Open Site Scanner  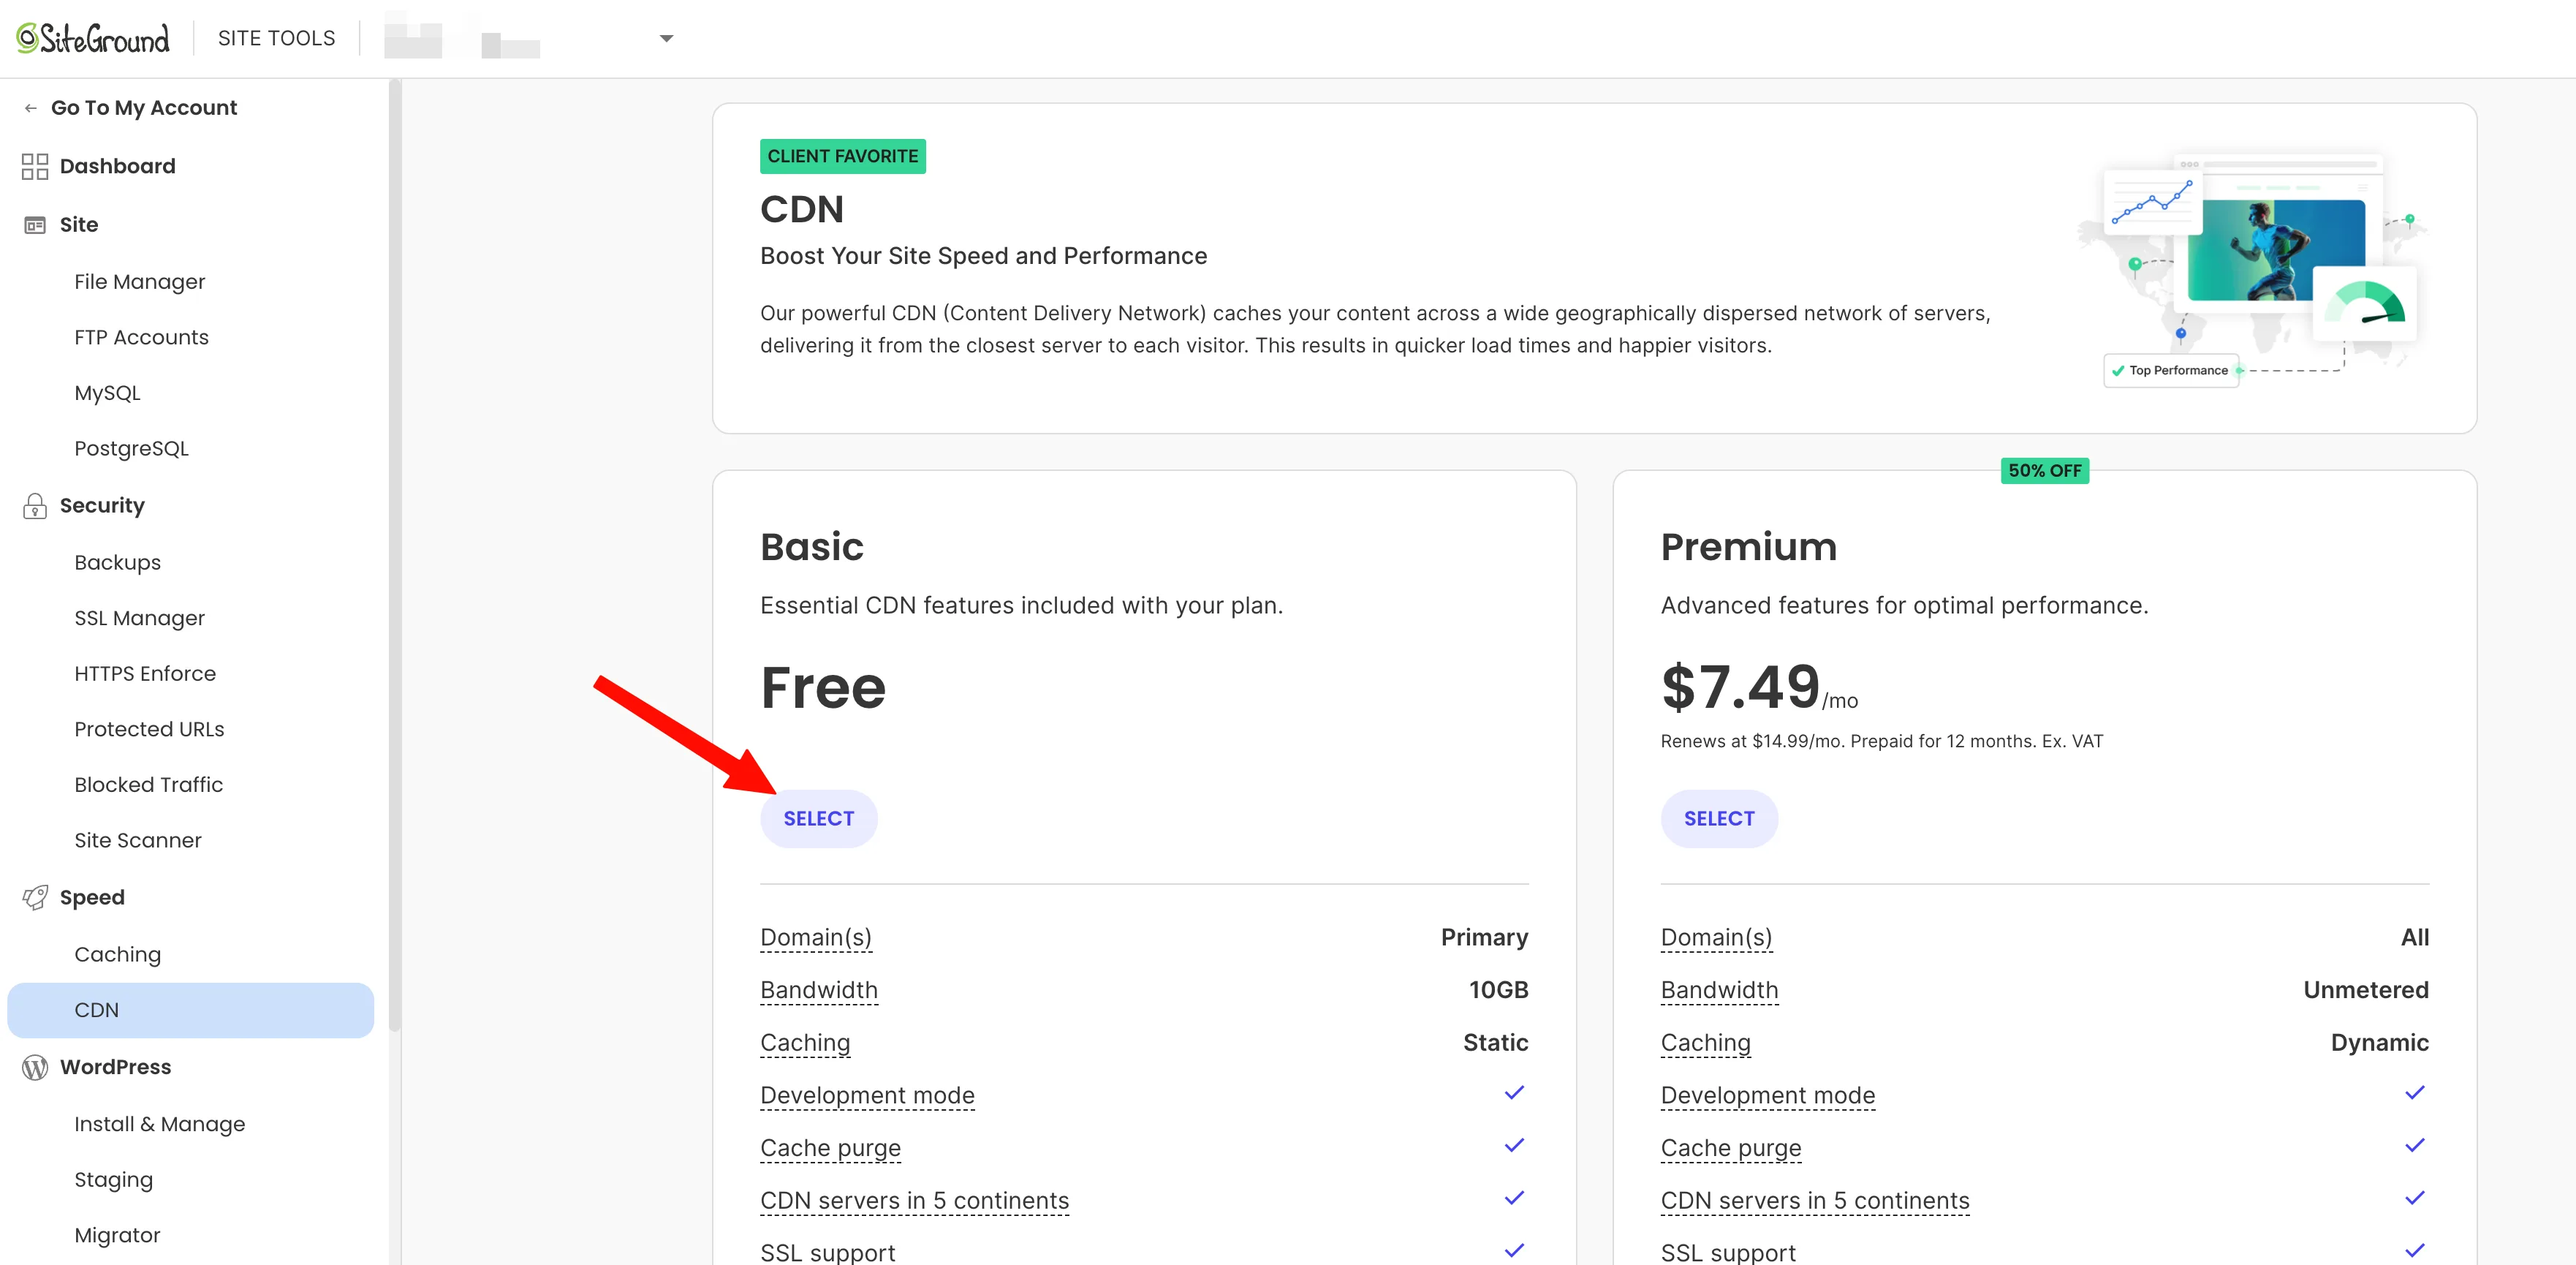138,841
